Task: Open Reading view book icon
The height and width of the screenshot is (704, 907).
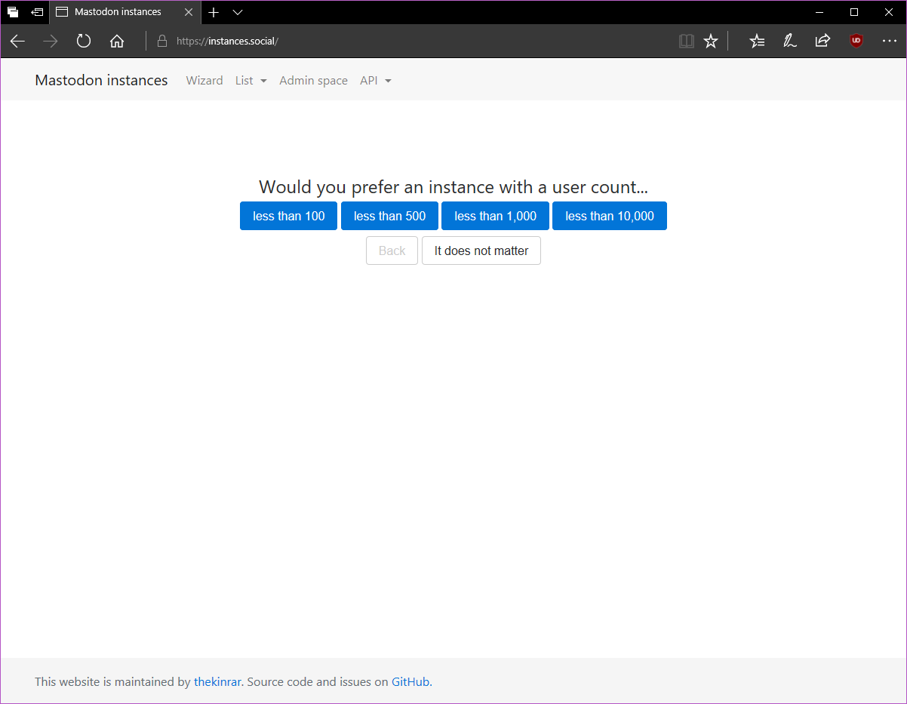Action: (x=686, y=42)
